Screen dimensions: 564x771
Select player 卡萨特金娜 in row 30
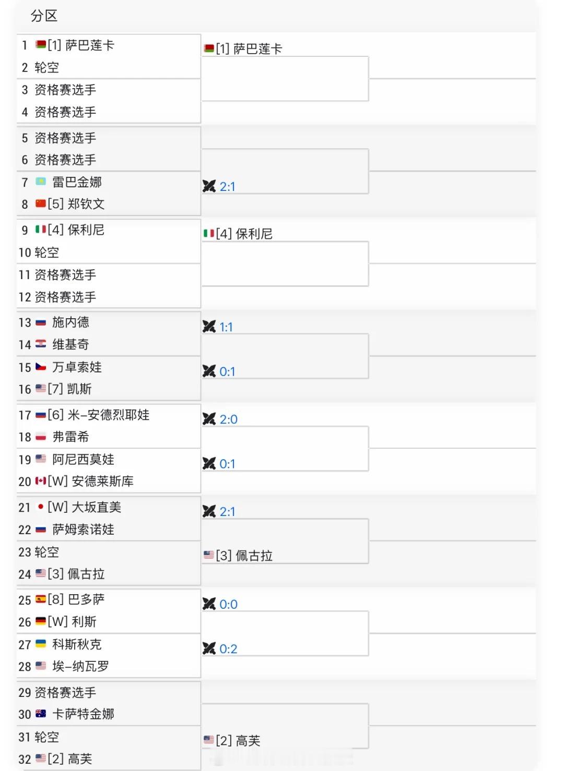(x=83, y=714)
